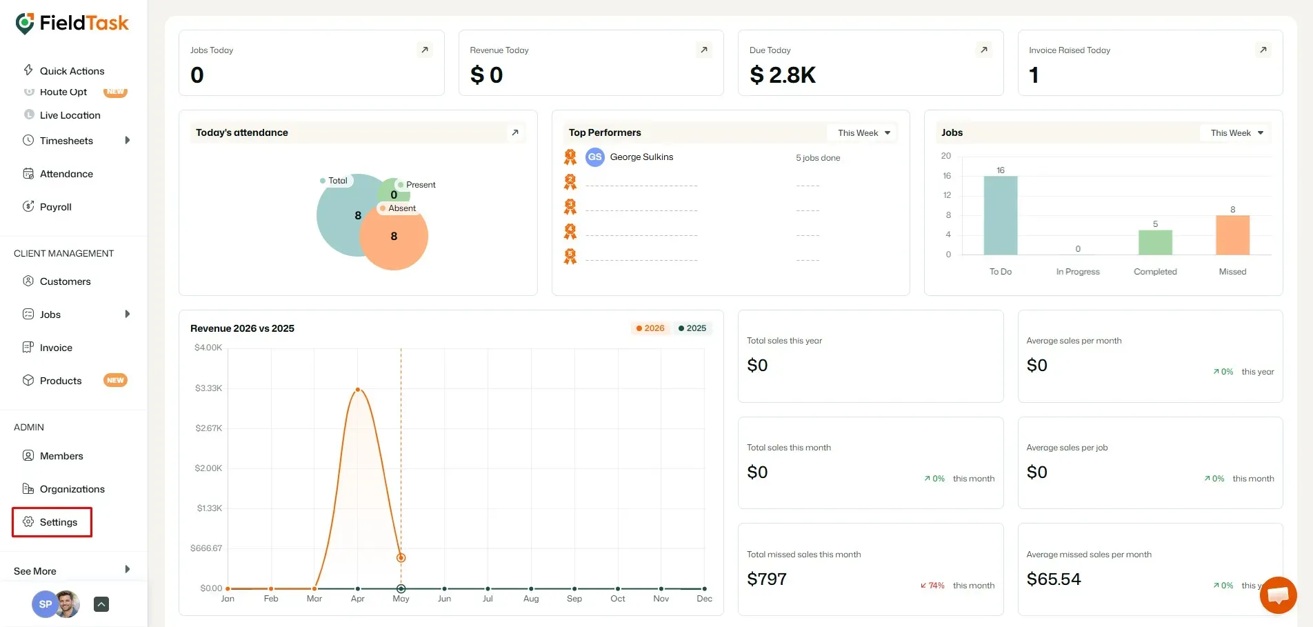Click "Total sales this year" label
The height and width of the screenshot is (627, 1313).
click(x=784, y=341)
